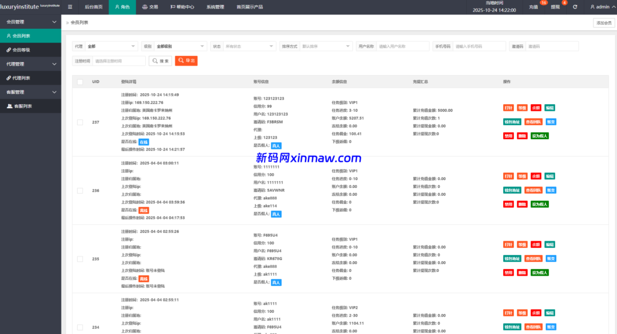Open the admin account menu
The width and height of the screenshot is (617, 334).
click(603, 7)
